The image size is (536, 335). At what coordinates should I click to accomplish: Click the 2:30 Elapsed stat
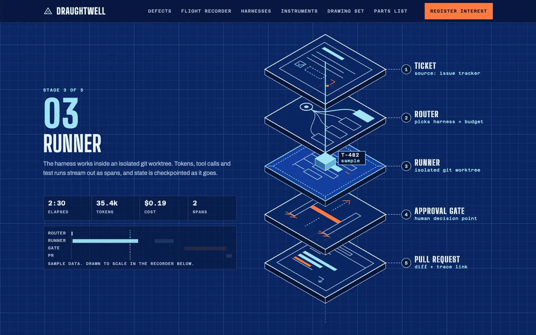click(67, 208)
